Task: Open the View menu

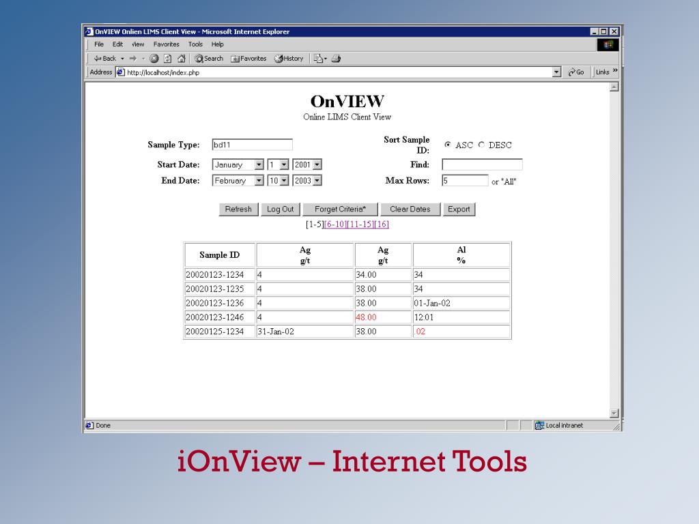Action: tap(138, 44)
